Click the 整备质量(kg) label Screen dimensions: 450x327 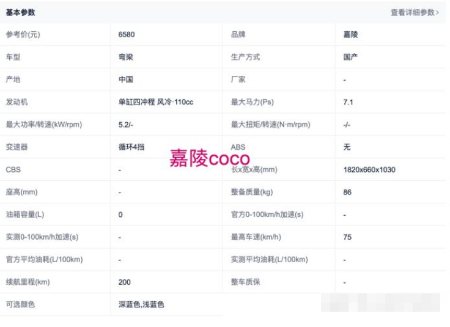[x=252, y=192]
